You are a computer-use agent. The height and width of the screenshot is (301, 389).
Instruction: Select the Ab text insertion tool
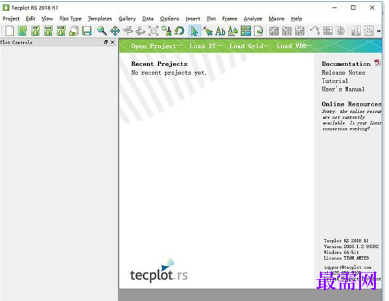(220, 31)
